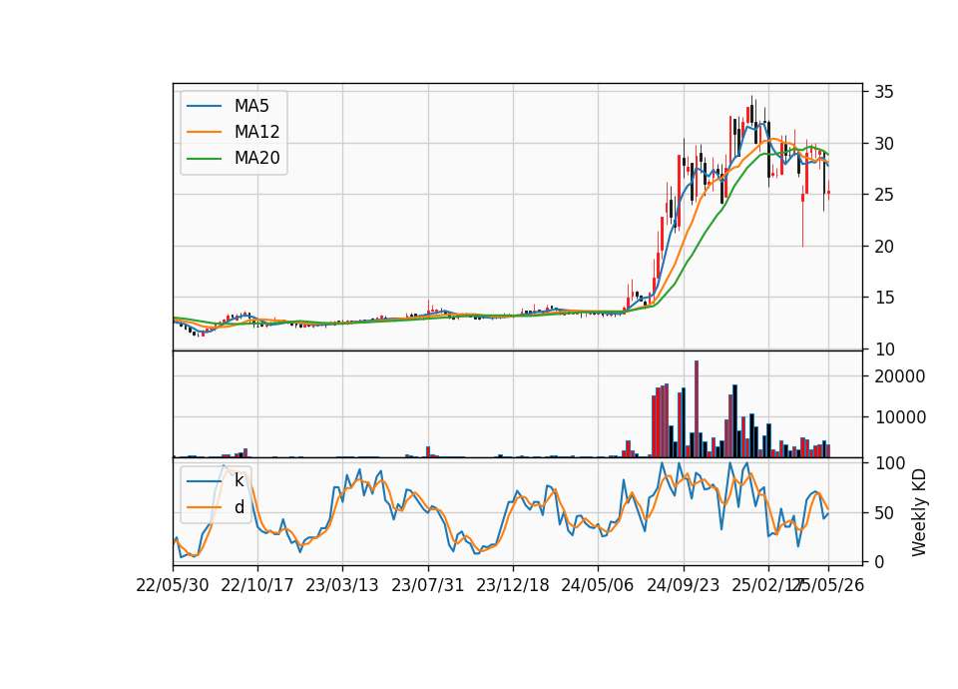This screenshot has width=958, height=689.
Task: Select the green MA20 legend line sample
Action: [204, 158]
